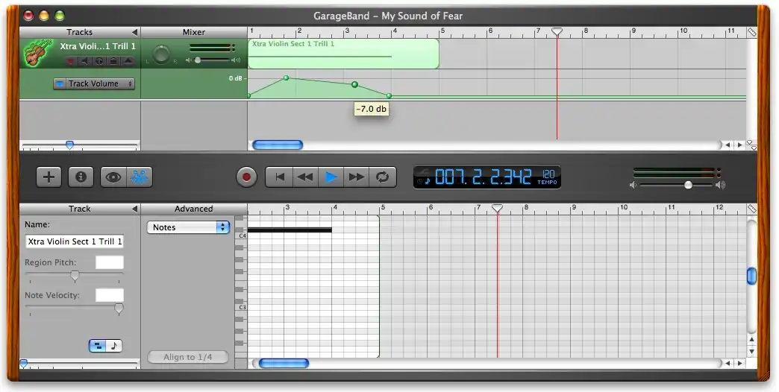Toggle the track editor scissors button
The height and width of the screenshot is (392, 779).
click(138, 177)
